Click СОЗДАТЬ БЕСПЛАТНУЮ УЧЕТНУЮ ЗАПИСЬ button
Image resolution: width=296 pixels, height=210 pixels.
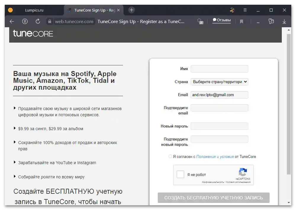pos(214,198)
